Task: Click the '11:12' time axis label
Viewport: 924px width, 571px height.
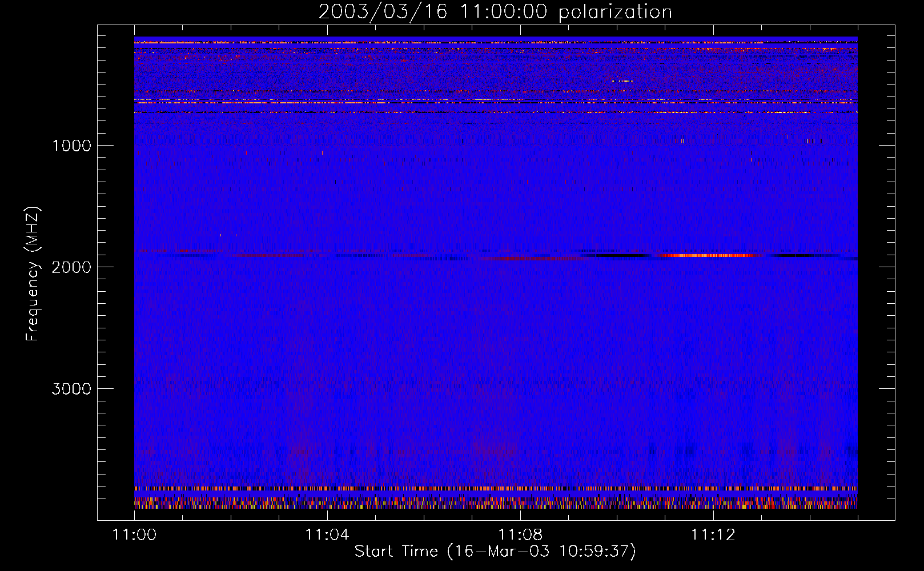Action: pos(713,535)
